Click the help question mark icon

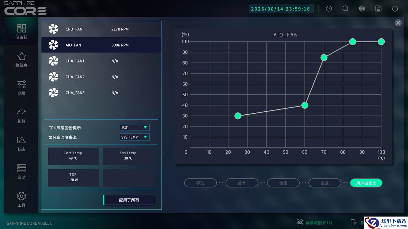329,9
